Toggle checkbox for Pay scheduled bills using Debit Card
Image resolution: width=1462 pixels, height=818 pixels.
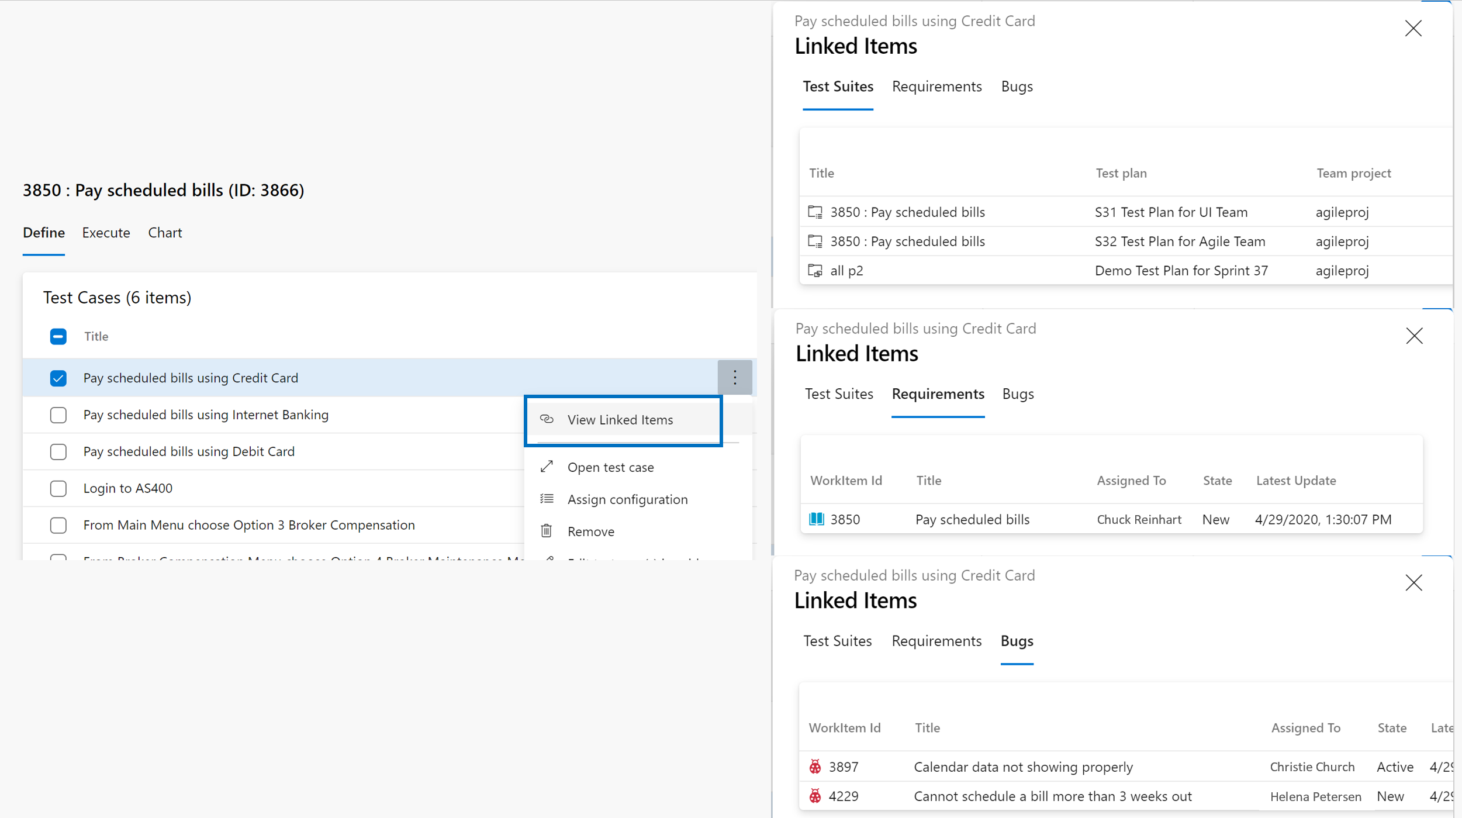(57, 450)
